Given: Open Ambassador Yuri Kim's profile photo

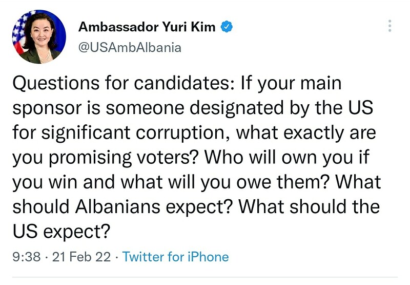Looking at the screenshot, I should point(38,37).
